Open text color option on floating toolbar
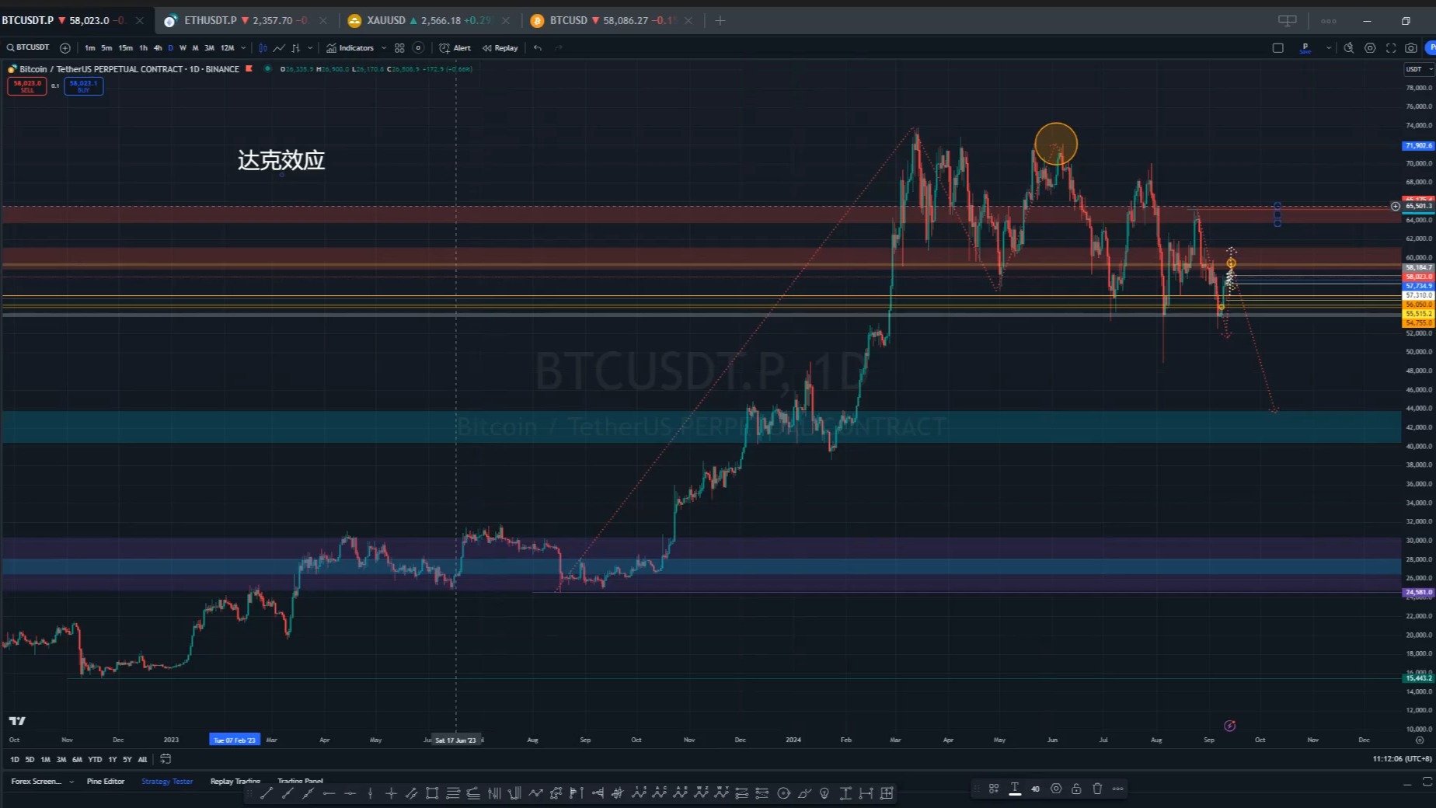 [1015, 789]
